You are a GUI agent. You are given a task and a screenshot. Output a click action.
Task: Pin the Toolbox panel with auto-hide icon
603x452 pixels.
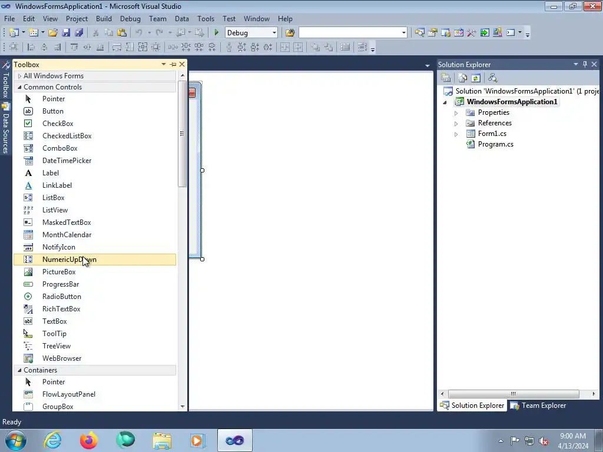173,65
